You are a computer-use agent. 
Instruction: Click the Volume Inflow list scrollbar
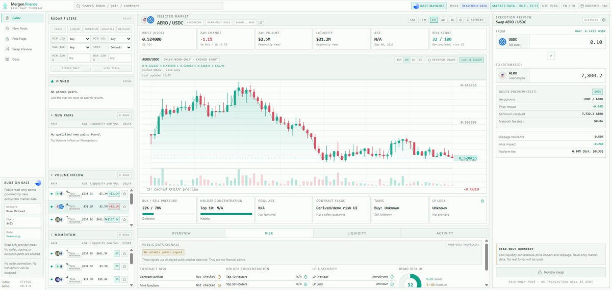[132, 199]
